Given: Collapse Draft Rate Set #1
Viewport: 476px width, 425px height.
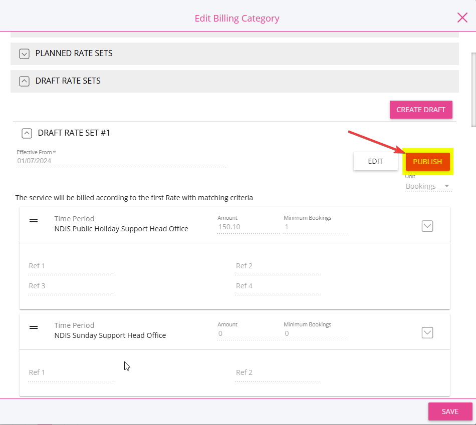Looking at the screenshot, I should point(27,133).
